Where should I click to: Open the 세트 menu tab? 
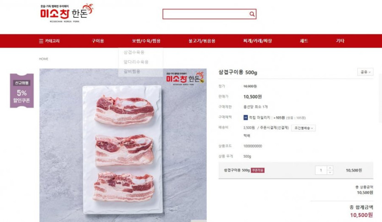[304, 41]
